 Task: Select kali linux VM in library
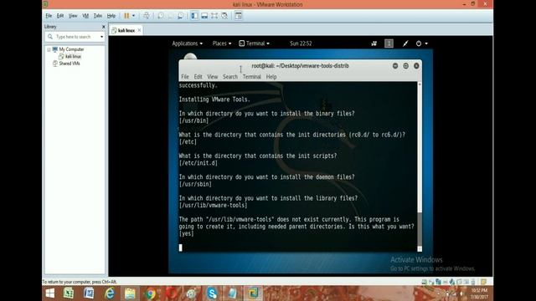pyautogui.click(x=73, y=56)
